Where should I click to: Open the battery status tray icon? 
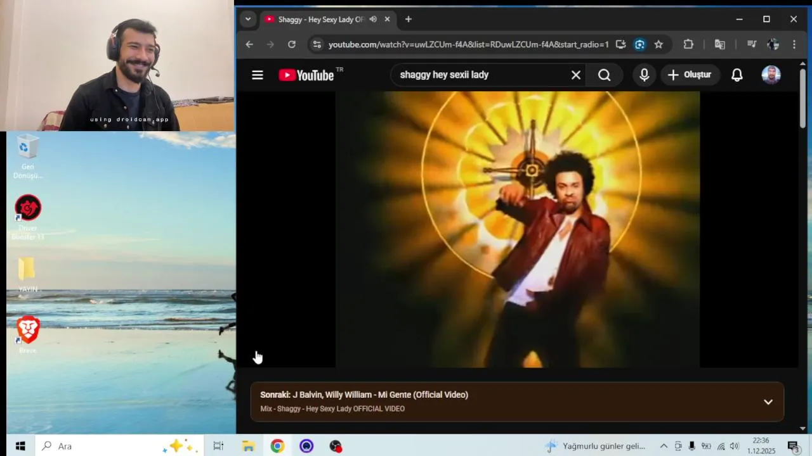tap(706, 446)
